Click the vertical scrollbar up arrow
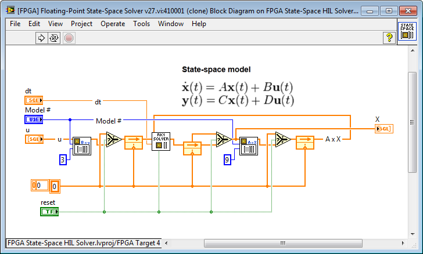423x254 pixels. coord(413,50)
